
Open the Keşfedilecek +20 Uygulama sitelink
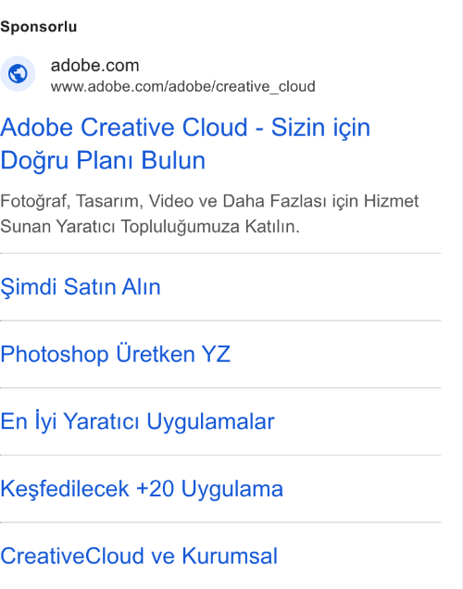(142, 488)
